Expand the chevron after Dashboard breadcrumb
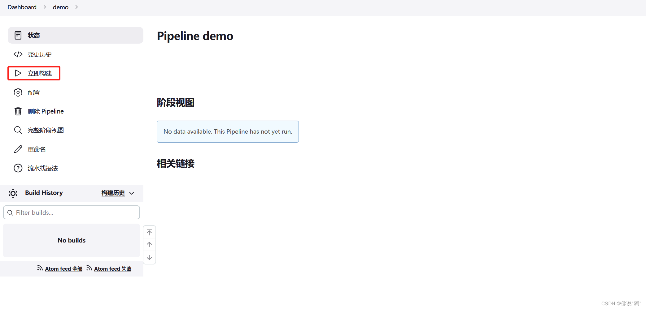The height and width of the screenshot is (309, 646). click(45, 7)
